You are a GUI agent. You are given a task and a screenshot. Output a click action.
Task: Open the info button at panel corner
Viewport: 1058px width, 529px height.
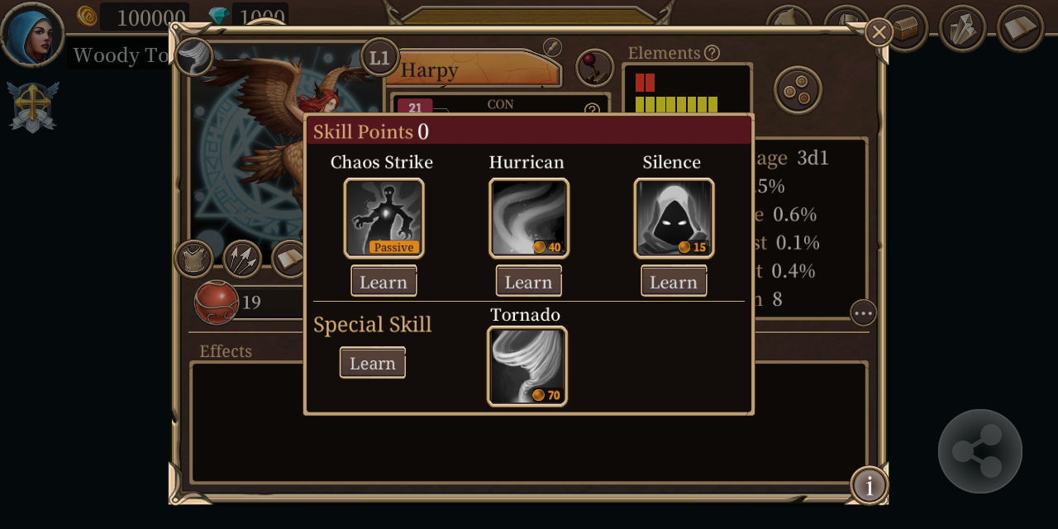(x=869, y=485)
